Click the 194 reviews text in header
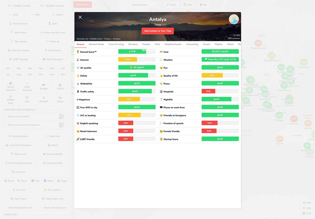315x219 pixels. point(234,38)
